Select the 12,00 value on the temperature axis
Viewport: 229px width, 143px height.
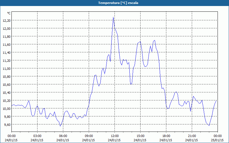tap(7, 29)
